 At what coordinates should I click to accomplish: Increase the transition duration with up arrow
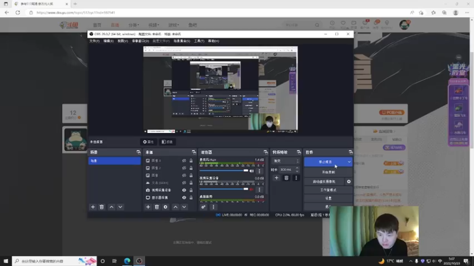pos(297,168)
